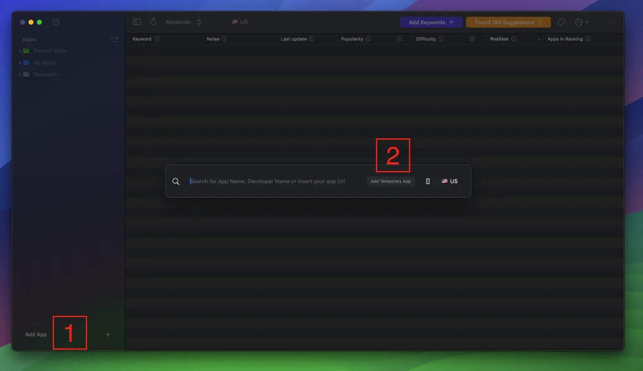Click the refresh keywords icon
The height and width of the screenshot is (371, 643).
click(153, 22)
